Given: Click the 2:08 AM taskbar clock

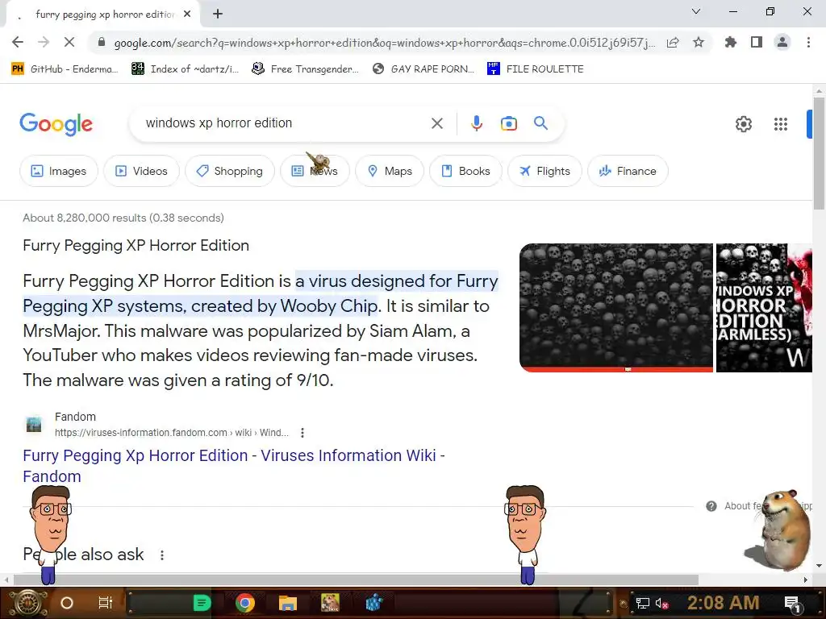Looking at the screenshot, I should pyautogui.click(x=724, y=603).
